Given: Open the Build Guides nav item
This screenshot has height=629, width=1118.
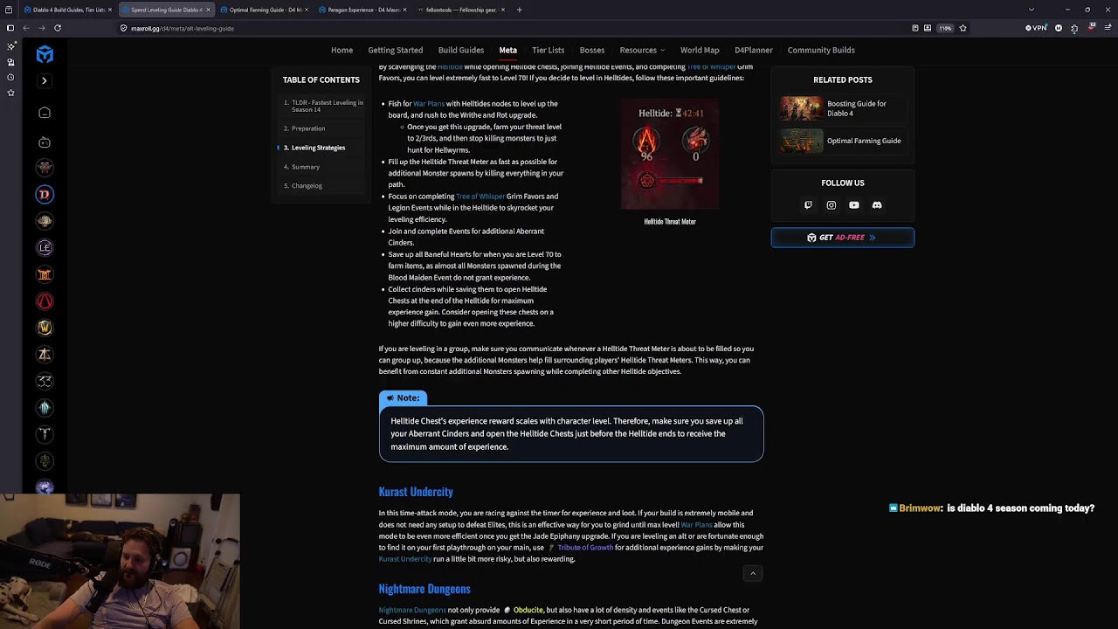Looking at the screenshot, I should (460, 50).
